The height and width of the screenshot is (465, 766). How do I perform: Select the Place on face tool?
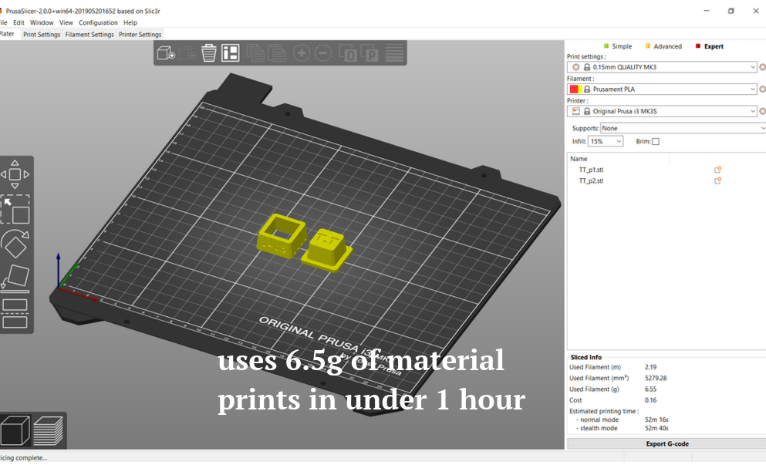(x=15, y=278)
